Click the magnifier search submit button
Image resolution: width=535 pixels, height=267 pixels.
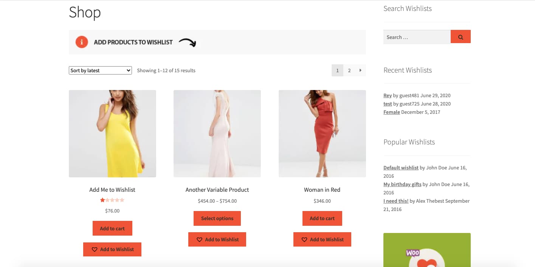(x=461, y=37)
